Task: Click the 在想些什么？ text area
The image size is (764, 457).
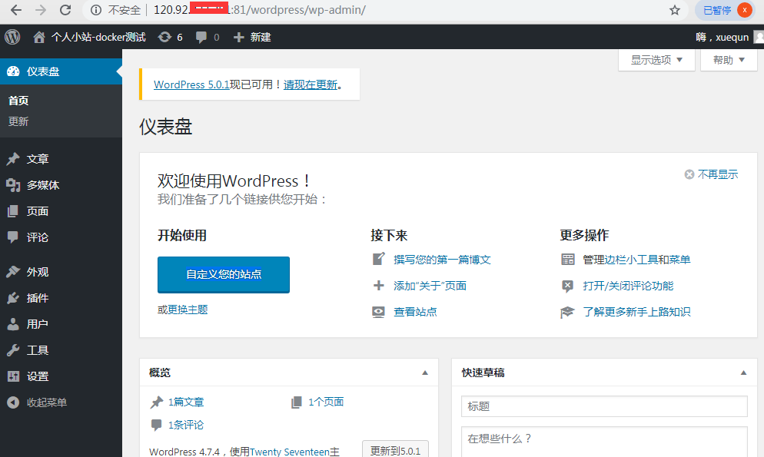Action: (604, 442)
